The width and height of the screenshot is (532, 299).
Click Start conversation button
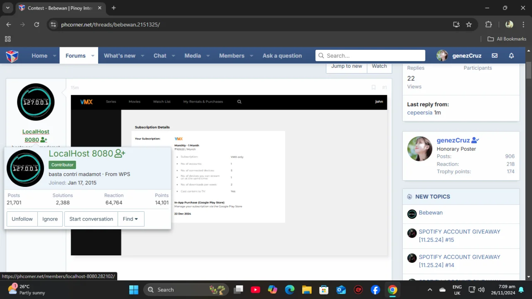click(x=91, y=219)
